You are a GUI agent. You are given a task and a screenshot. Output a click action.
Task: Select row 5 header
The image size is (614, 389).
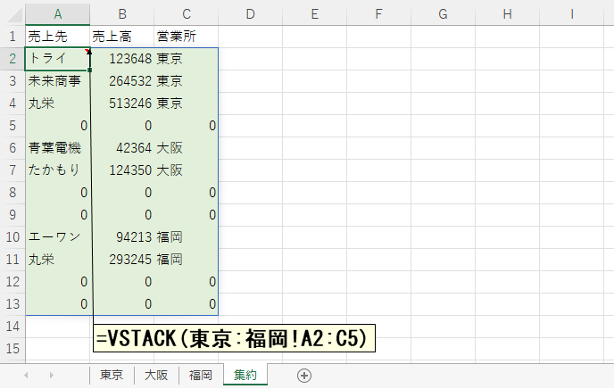[12, 126]
